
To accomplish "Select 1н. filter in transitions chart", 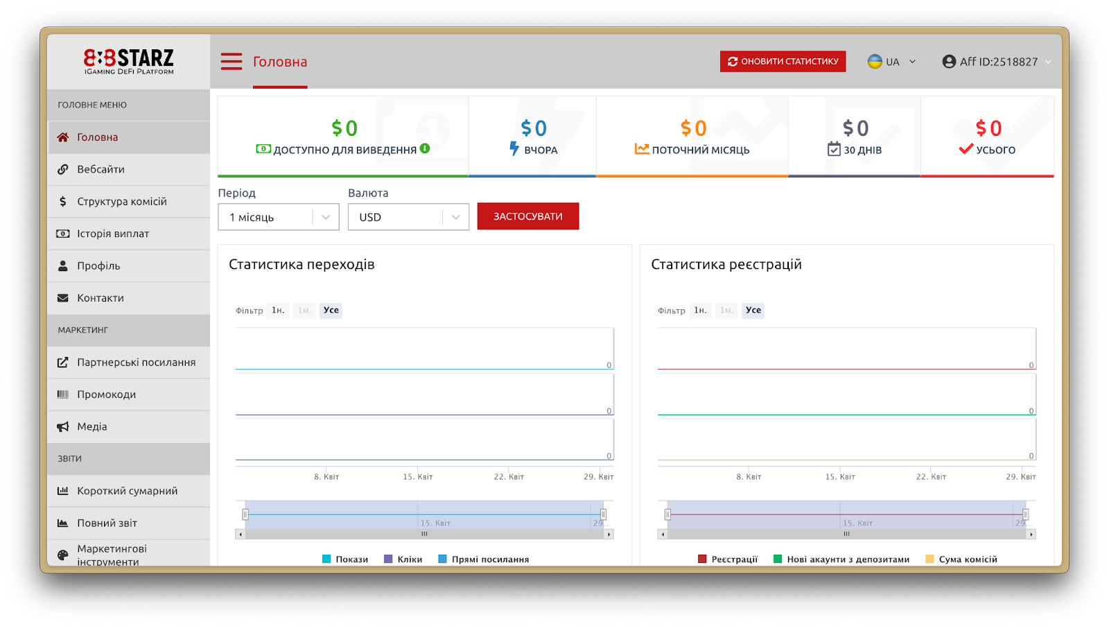I will pos(278,310).
